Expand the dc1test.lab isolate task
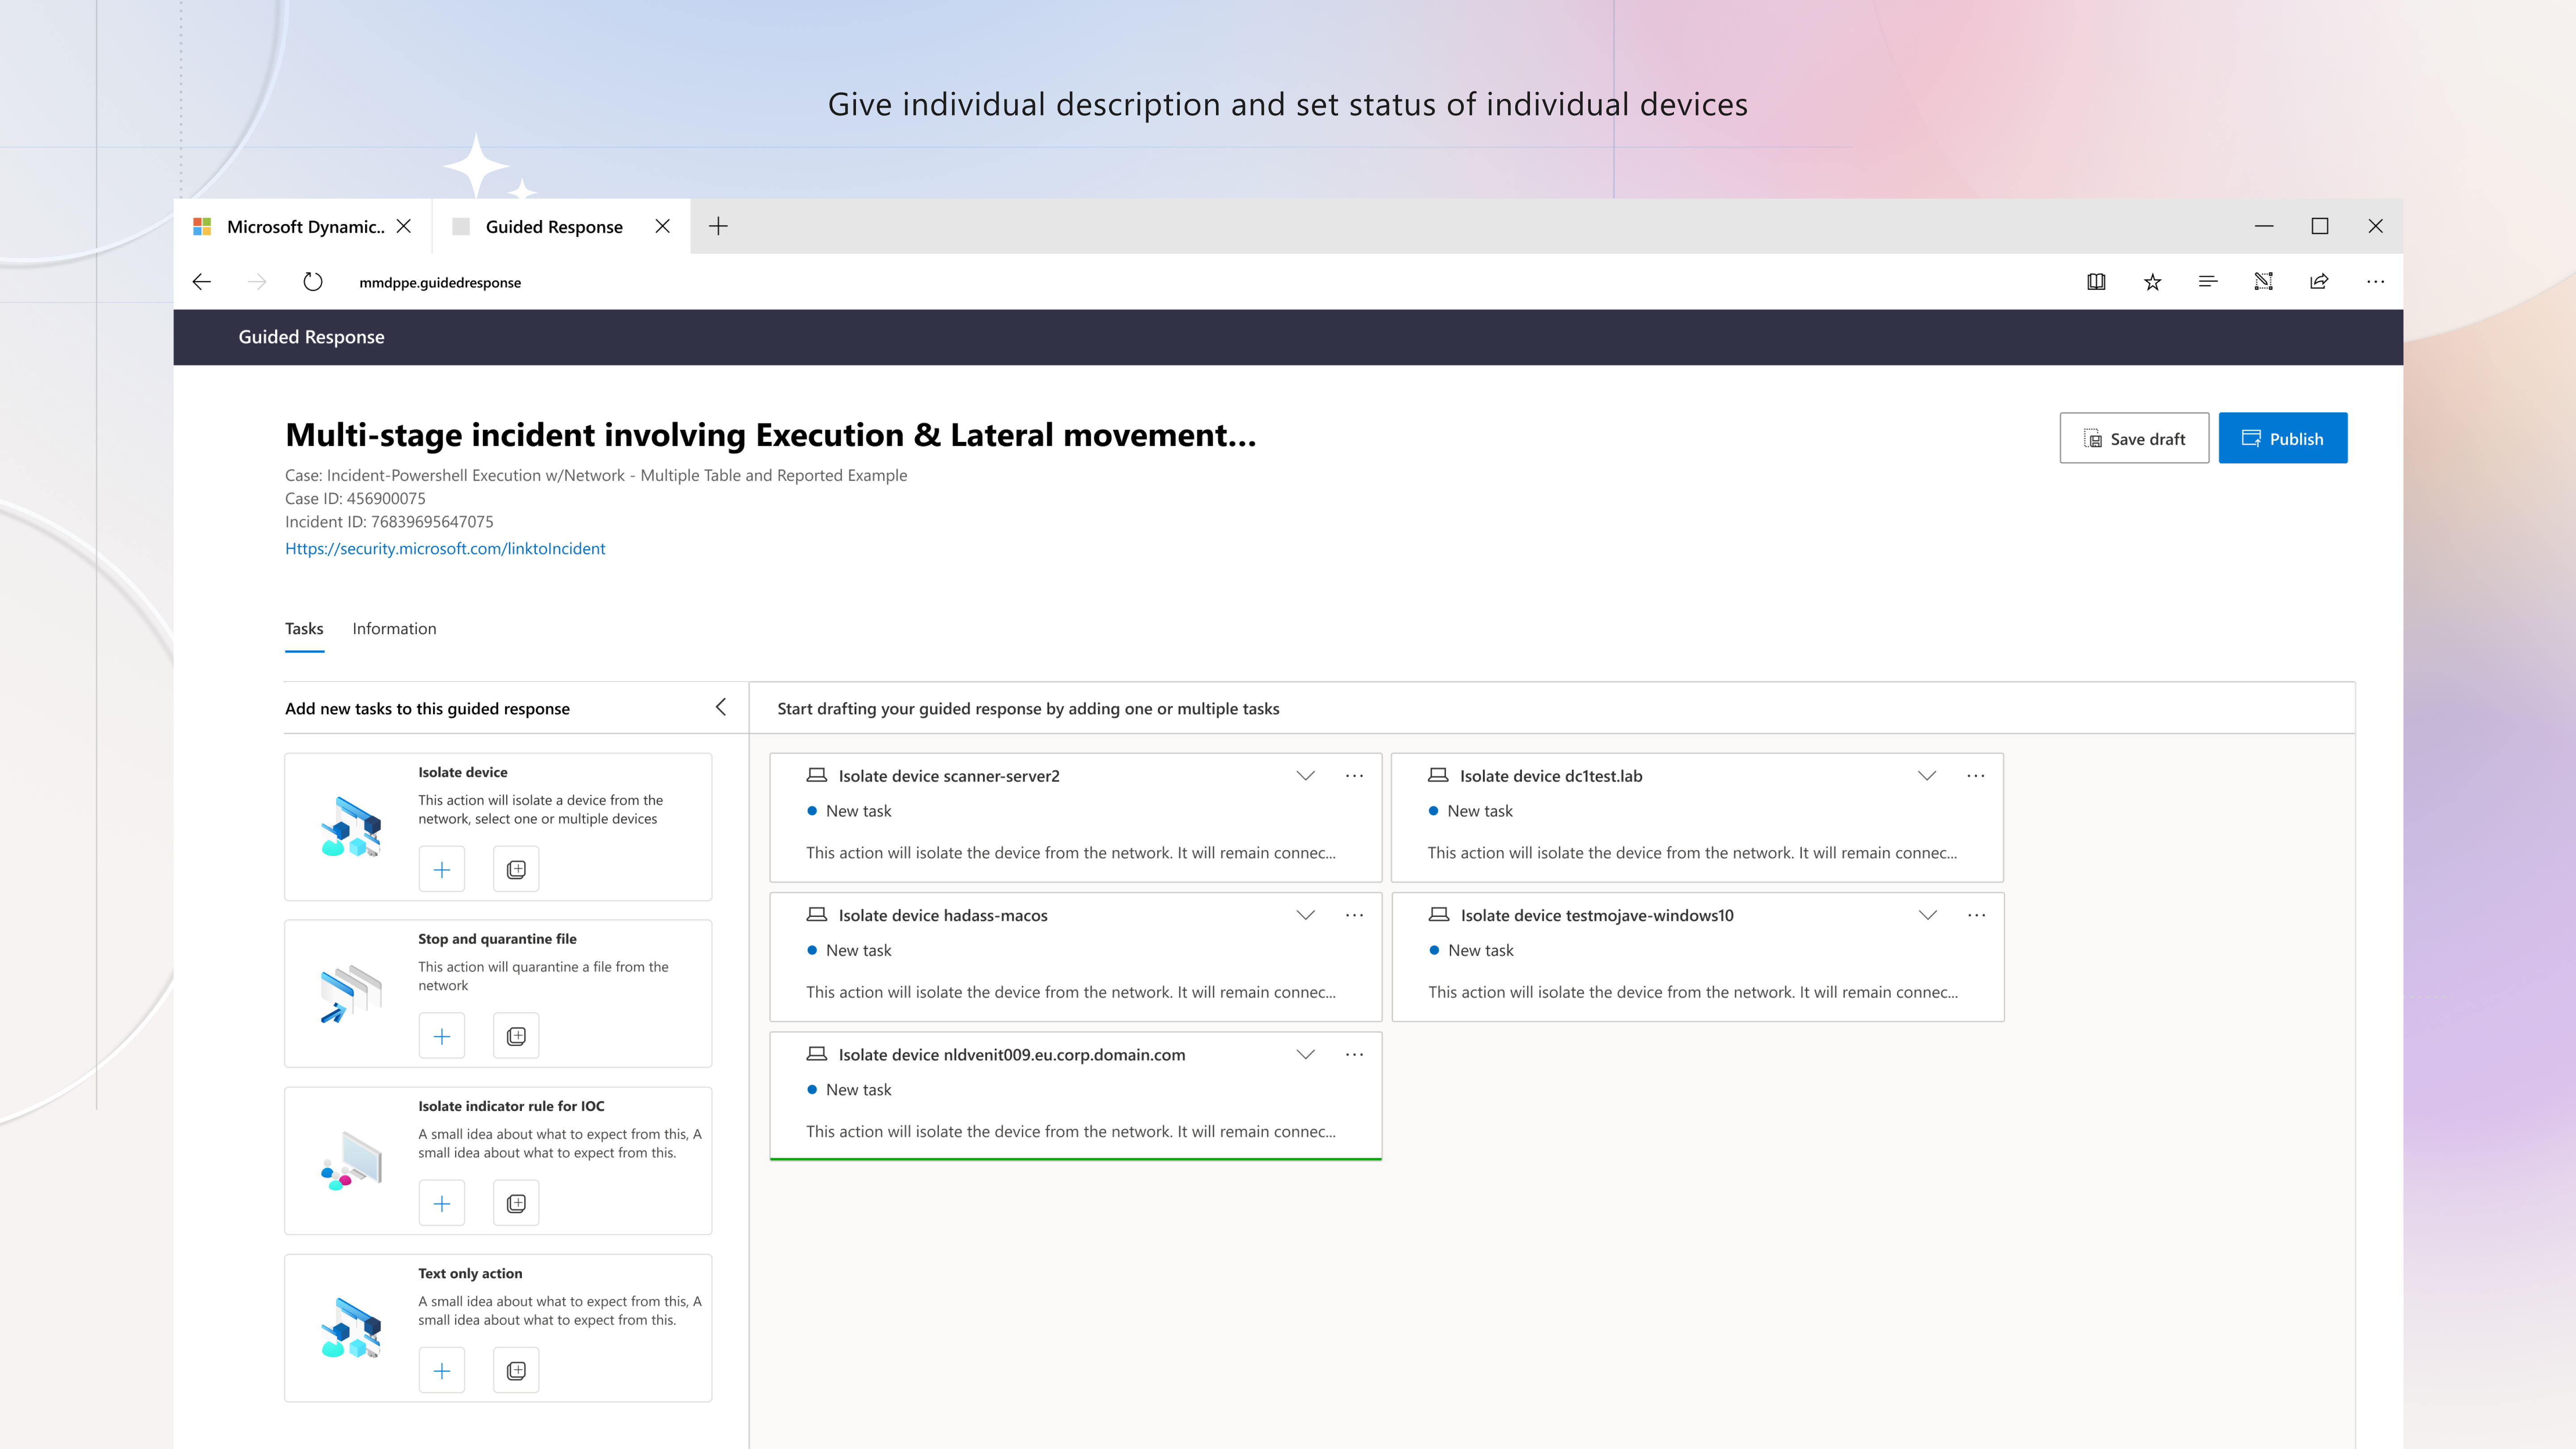This screenshot has width=2576, height=1449. 1927,776
